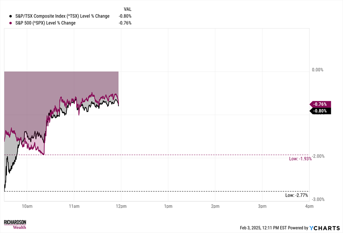Click the TSX legend value -0.80%
This screenshot has height=233, width=343.
coord(125,16)
